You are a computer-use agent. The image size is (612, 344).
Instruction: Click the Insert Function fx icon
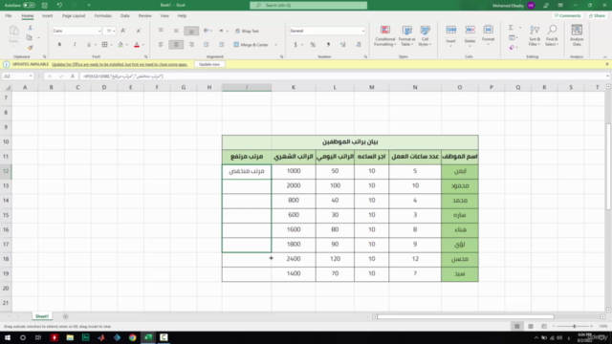73,76
